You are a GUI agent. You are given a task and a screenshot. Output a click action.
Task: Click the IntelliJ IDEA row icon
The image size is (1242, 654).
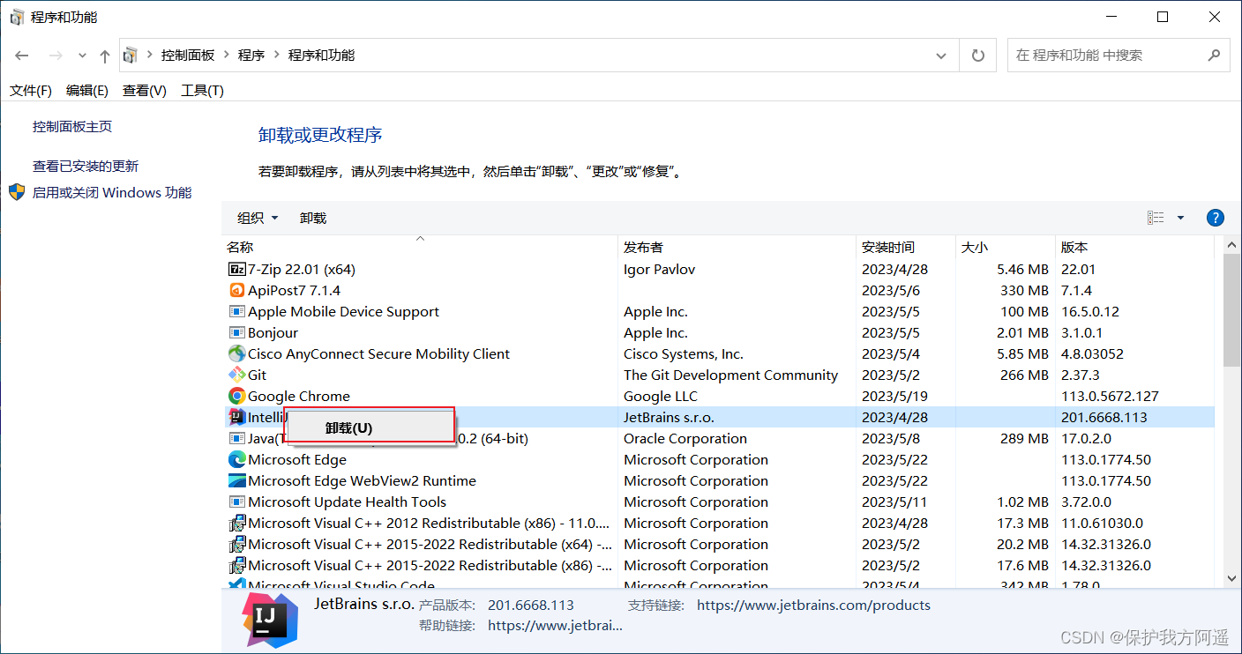[x=236, y=418]
